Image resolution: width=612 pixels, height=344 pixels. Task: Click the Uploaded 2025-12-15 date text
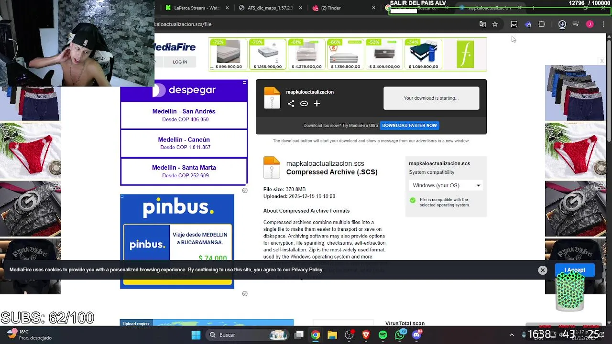[299, 196]
